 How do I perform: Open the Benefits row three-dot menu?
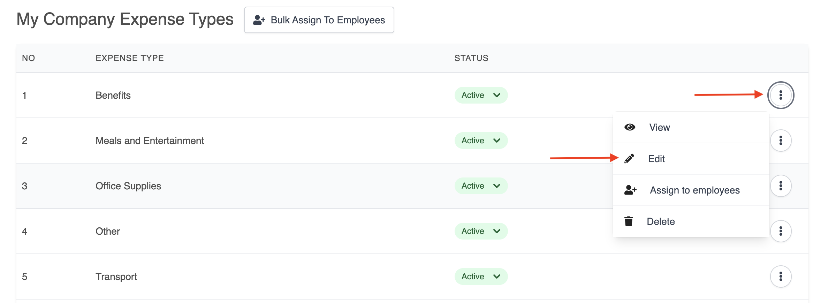coord(781,95)
